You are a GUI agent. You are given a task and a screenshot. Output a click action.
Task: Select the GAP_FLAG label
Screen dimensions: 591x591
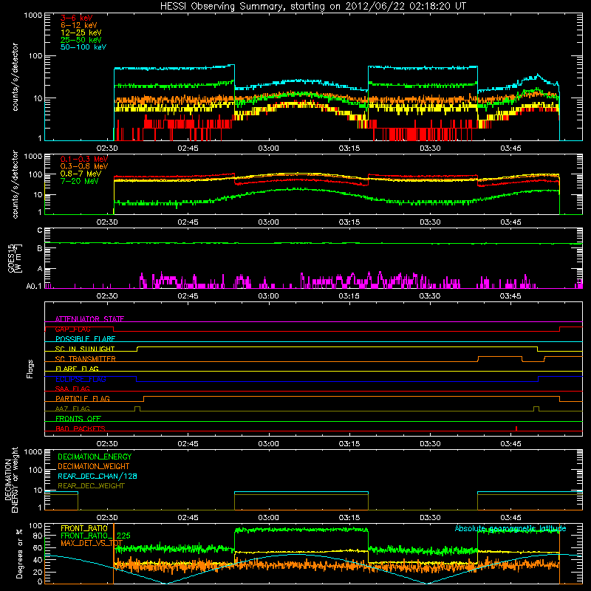pos(73,329)
